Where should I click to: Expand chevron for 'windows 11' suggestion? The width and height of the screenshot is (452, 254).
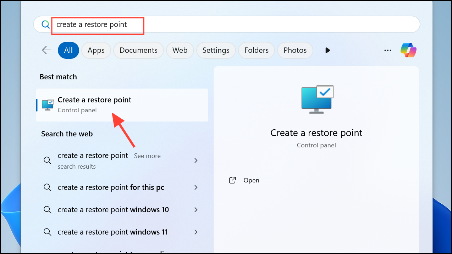click(196, 232)
